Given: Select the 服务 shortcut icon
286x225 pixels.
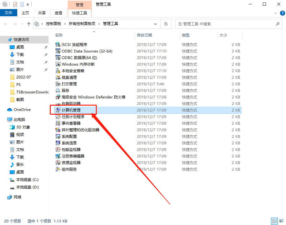Looking at the screenshot, I should coord(58,90).
